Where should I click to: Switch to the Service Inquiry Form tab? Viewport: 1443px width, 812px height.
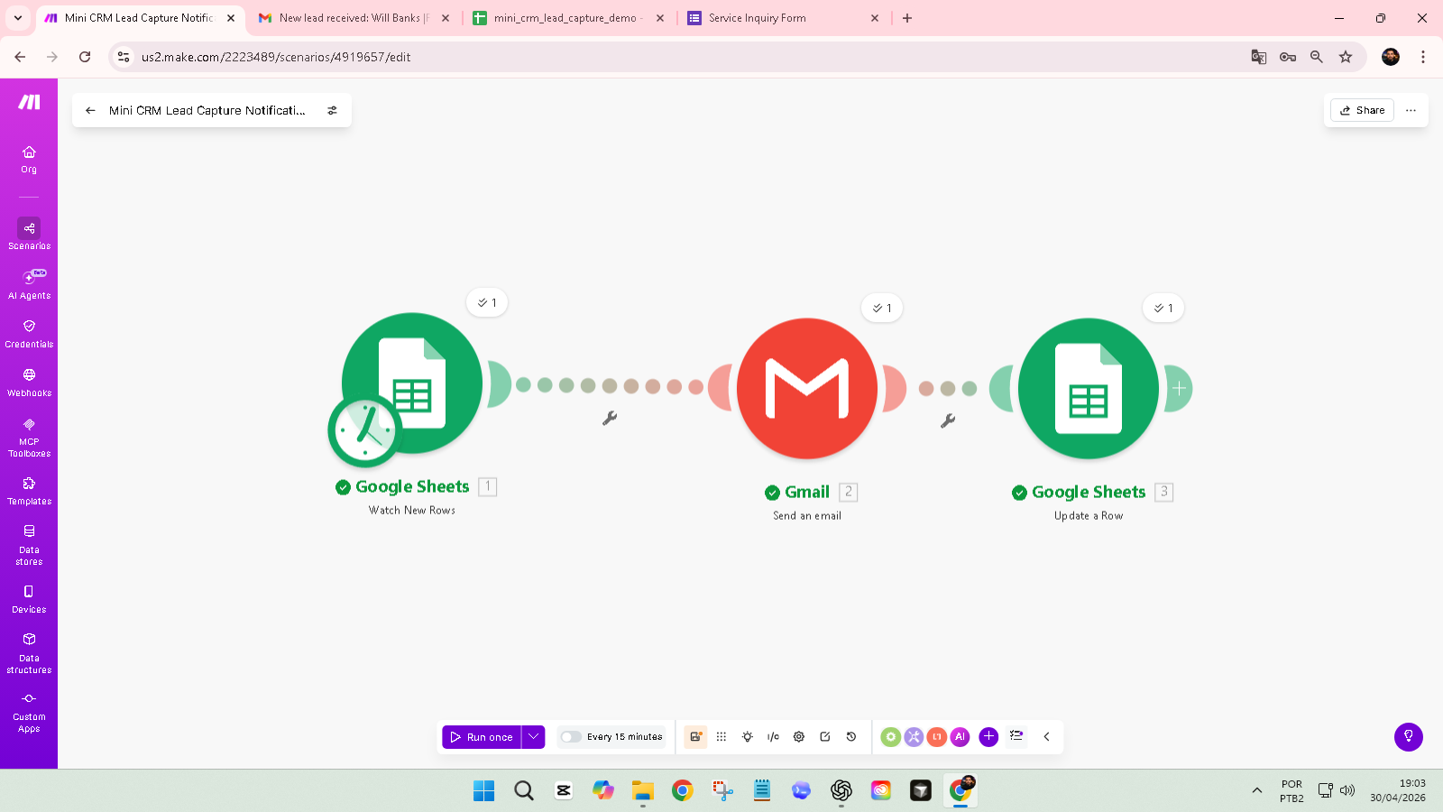[x=784, y=18]
